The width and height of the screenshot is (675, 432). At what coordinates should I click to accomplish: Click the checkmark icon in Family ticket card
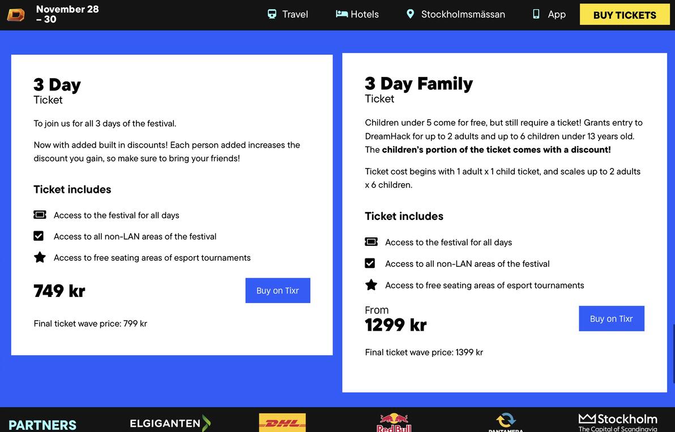(x=370, y=263)
